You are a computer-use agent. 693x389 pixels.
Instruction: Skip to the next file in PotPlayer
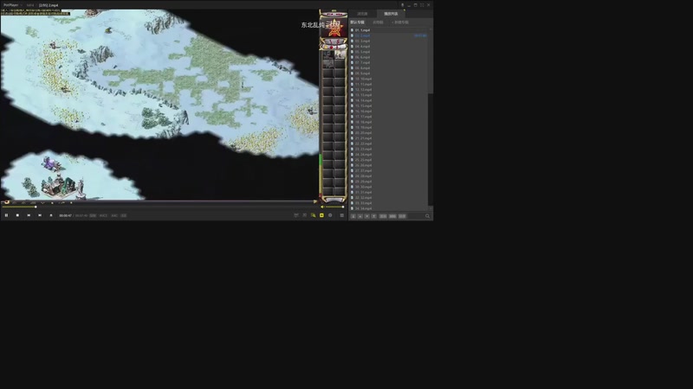[40, 215]
